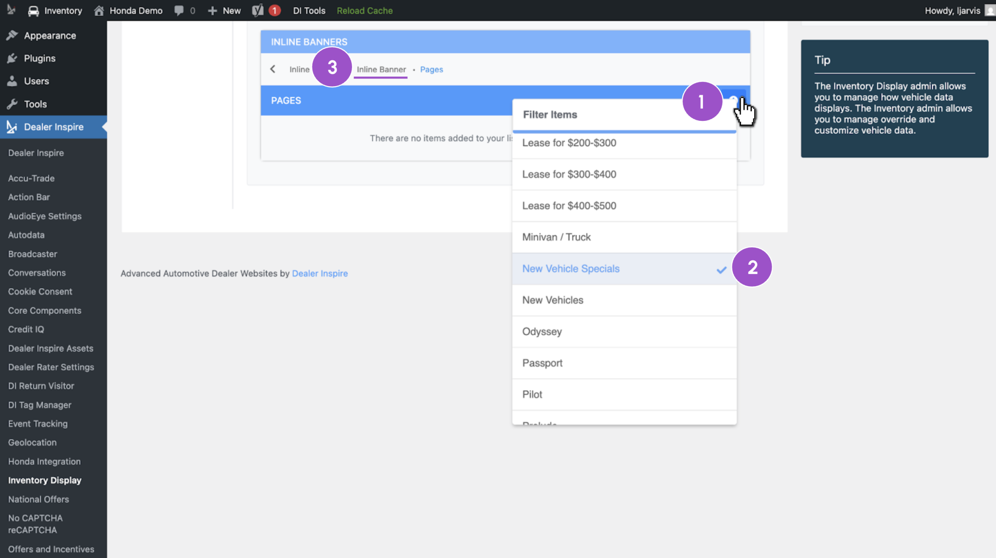The image size is (996, 558).
Task: Click the Yoast SEO icon
Action: (258, 10)
